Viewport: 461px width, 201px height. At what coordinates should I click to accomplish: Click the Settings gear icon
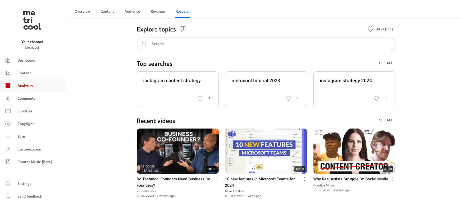click(8, 184)
